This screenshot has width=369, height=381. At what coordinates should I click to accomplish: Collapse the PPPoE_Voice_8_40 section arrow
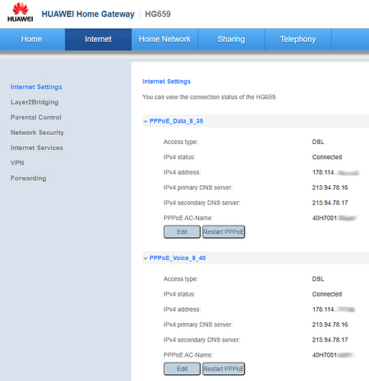[x=146, y=258]
